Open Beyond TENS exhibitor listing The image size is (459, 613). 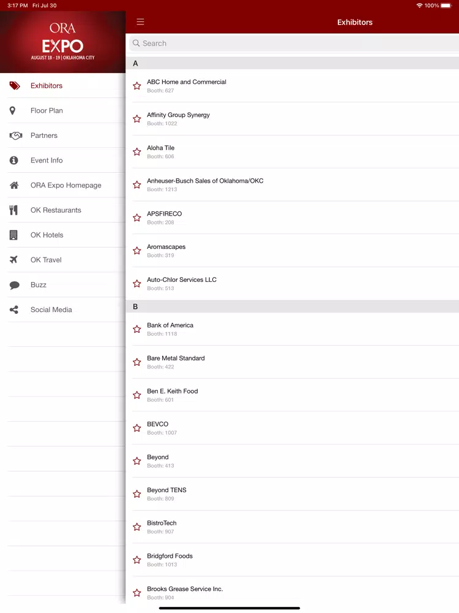click(x=293, y=493)
